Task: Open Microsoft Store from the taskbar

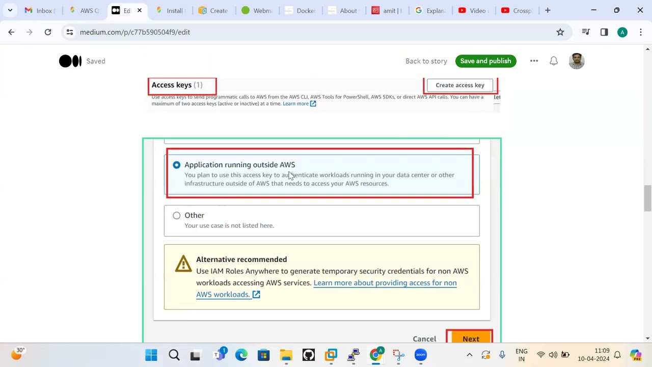Action: click(263, 355)
